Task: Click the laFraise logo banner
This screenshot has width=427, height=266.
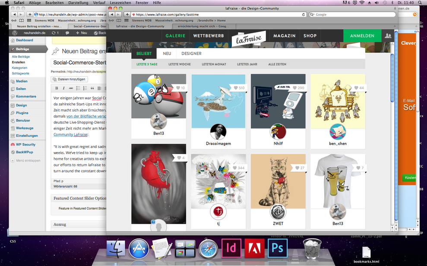Action: [249, 38]
